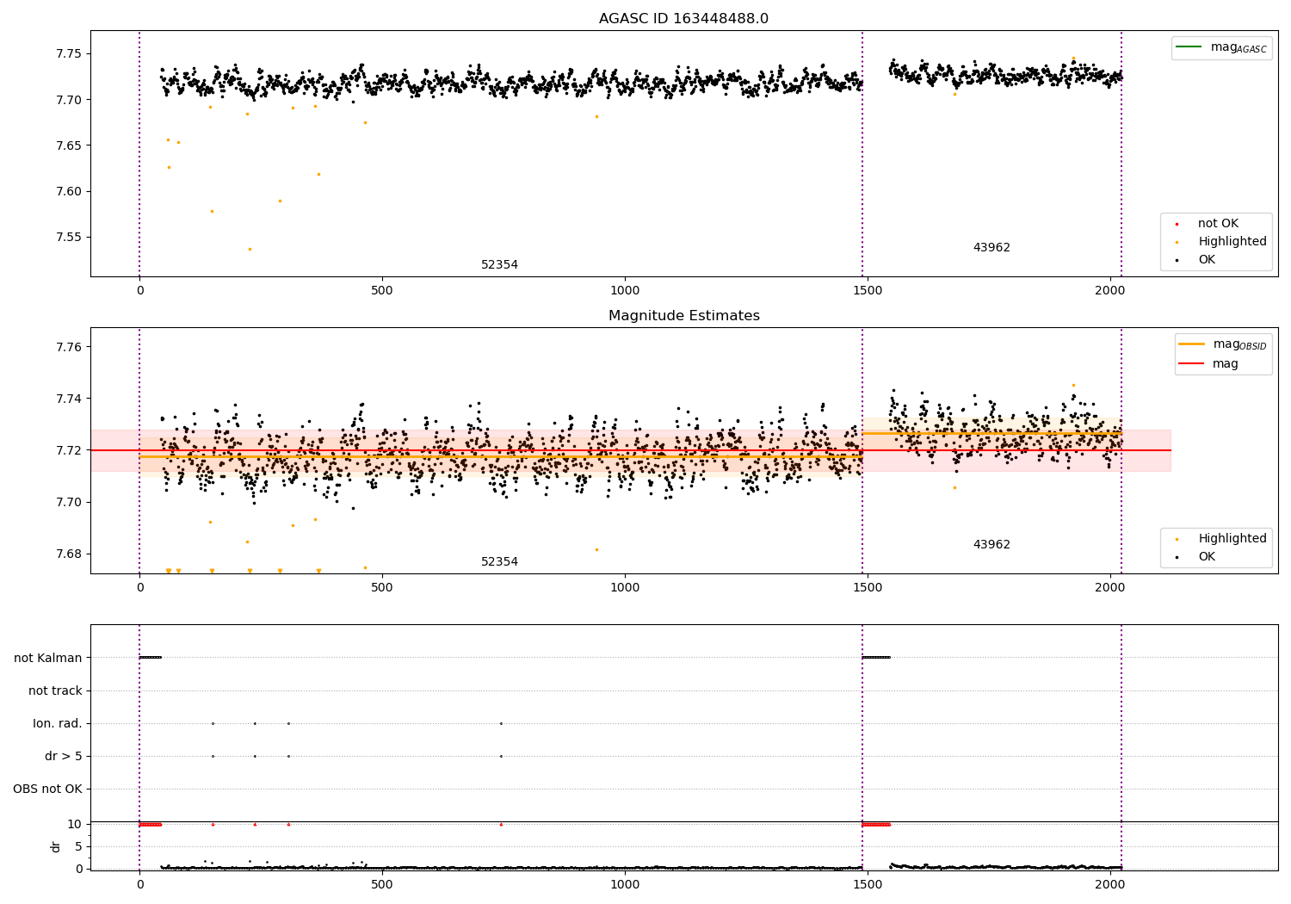The image size is (1291, 904).
Task: Click orange line sample in middle plot legend
Action: click(x=1192, y=344)
